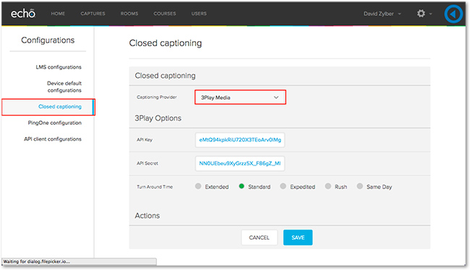Select Expedited turn around time

(x=283, y=186)
